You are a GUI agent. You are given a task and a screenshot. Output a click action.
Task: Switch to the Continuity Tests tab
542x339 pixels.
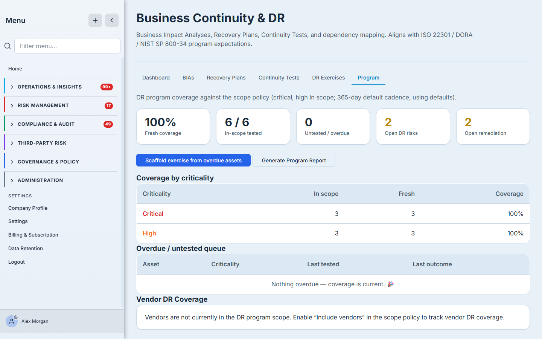(x=279, y=78)
